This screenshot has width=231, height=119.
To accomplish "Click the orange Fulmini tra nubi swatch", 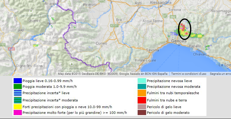I will point(142,93).
